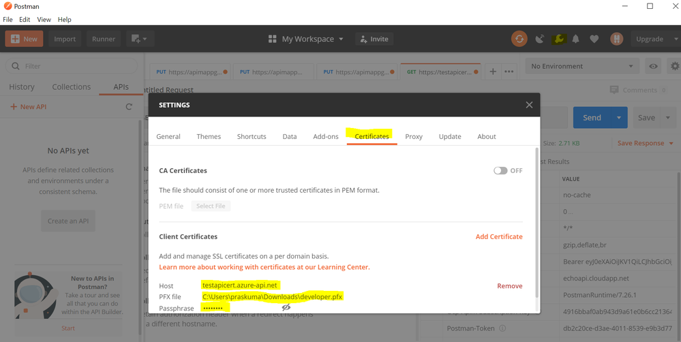Viewport: 681px width, 342px height.
Task: Open settings wrench icon in header
Action: 558,39
